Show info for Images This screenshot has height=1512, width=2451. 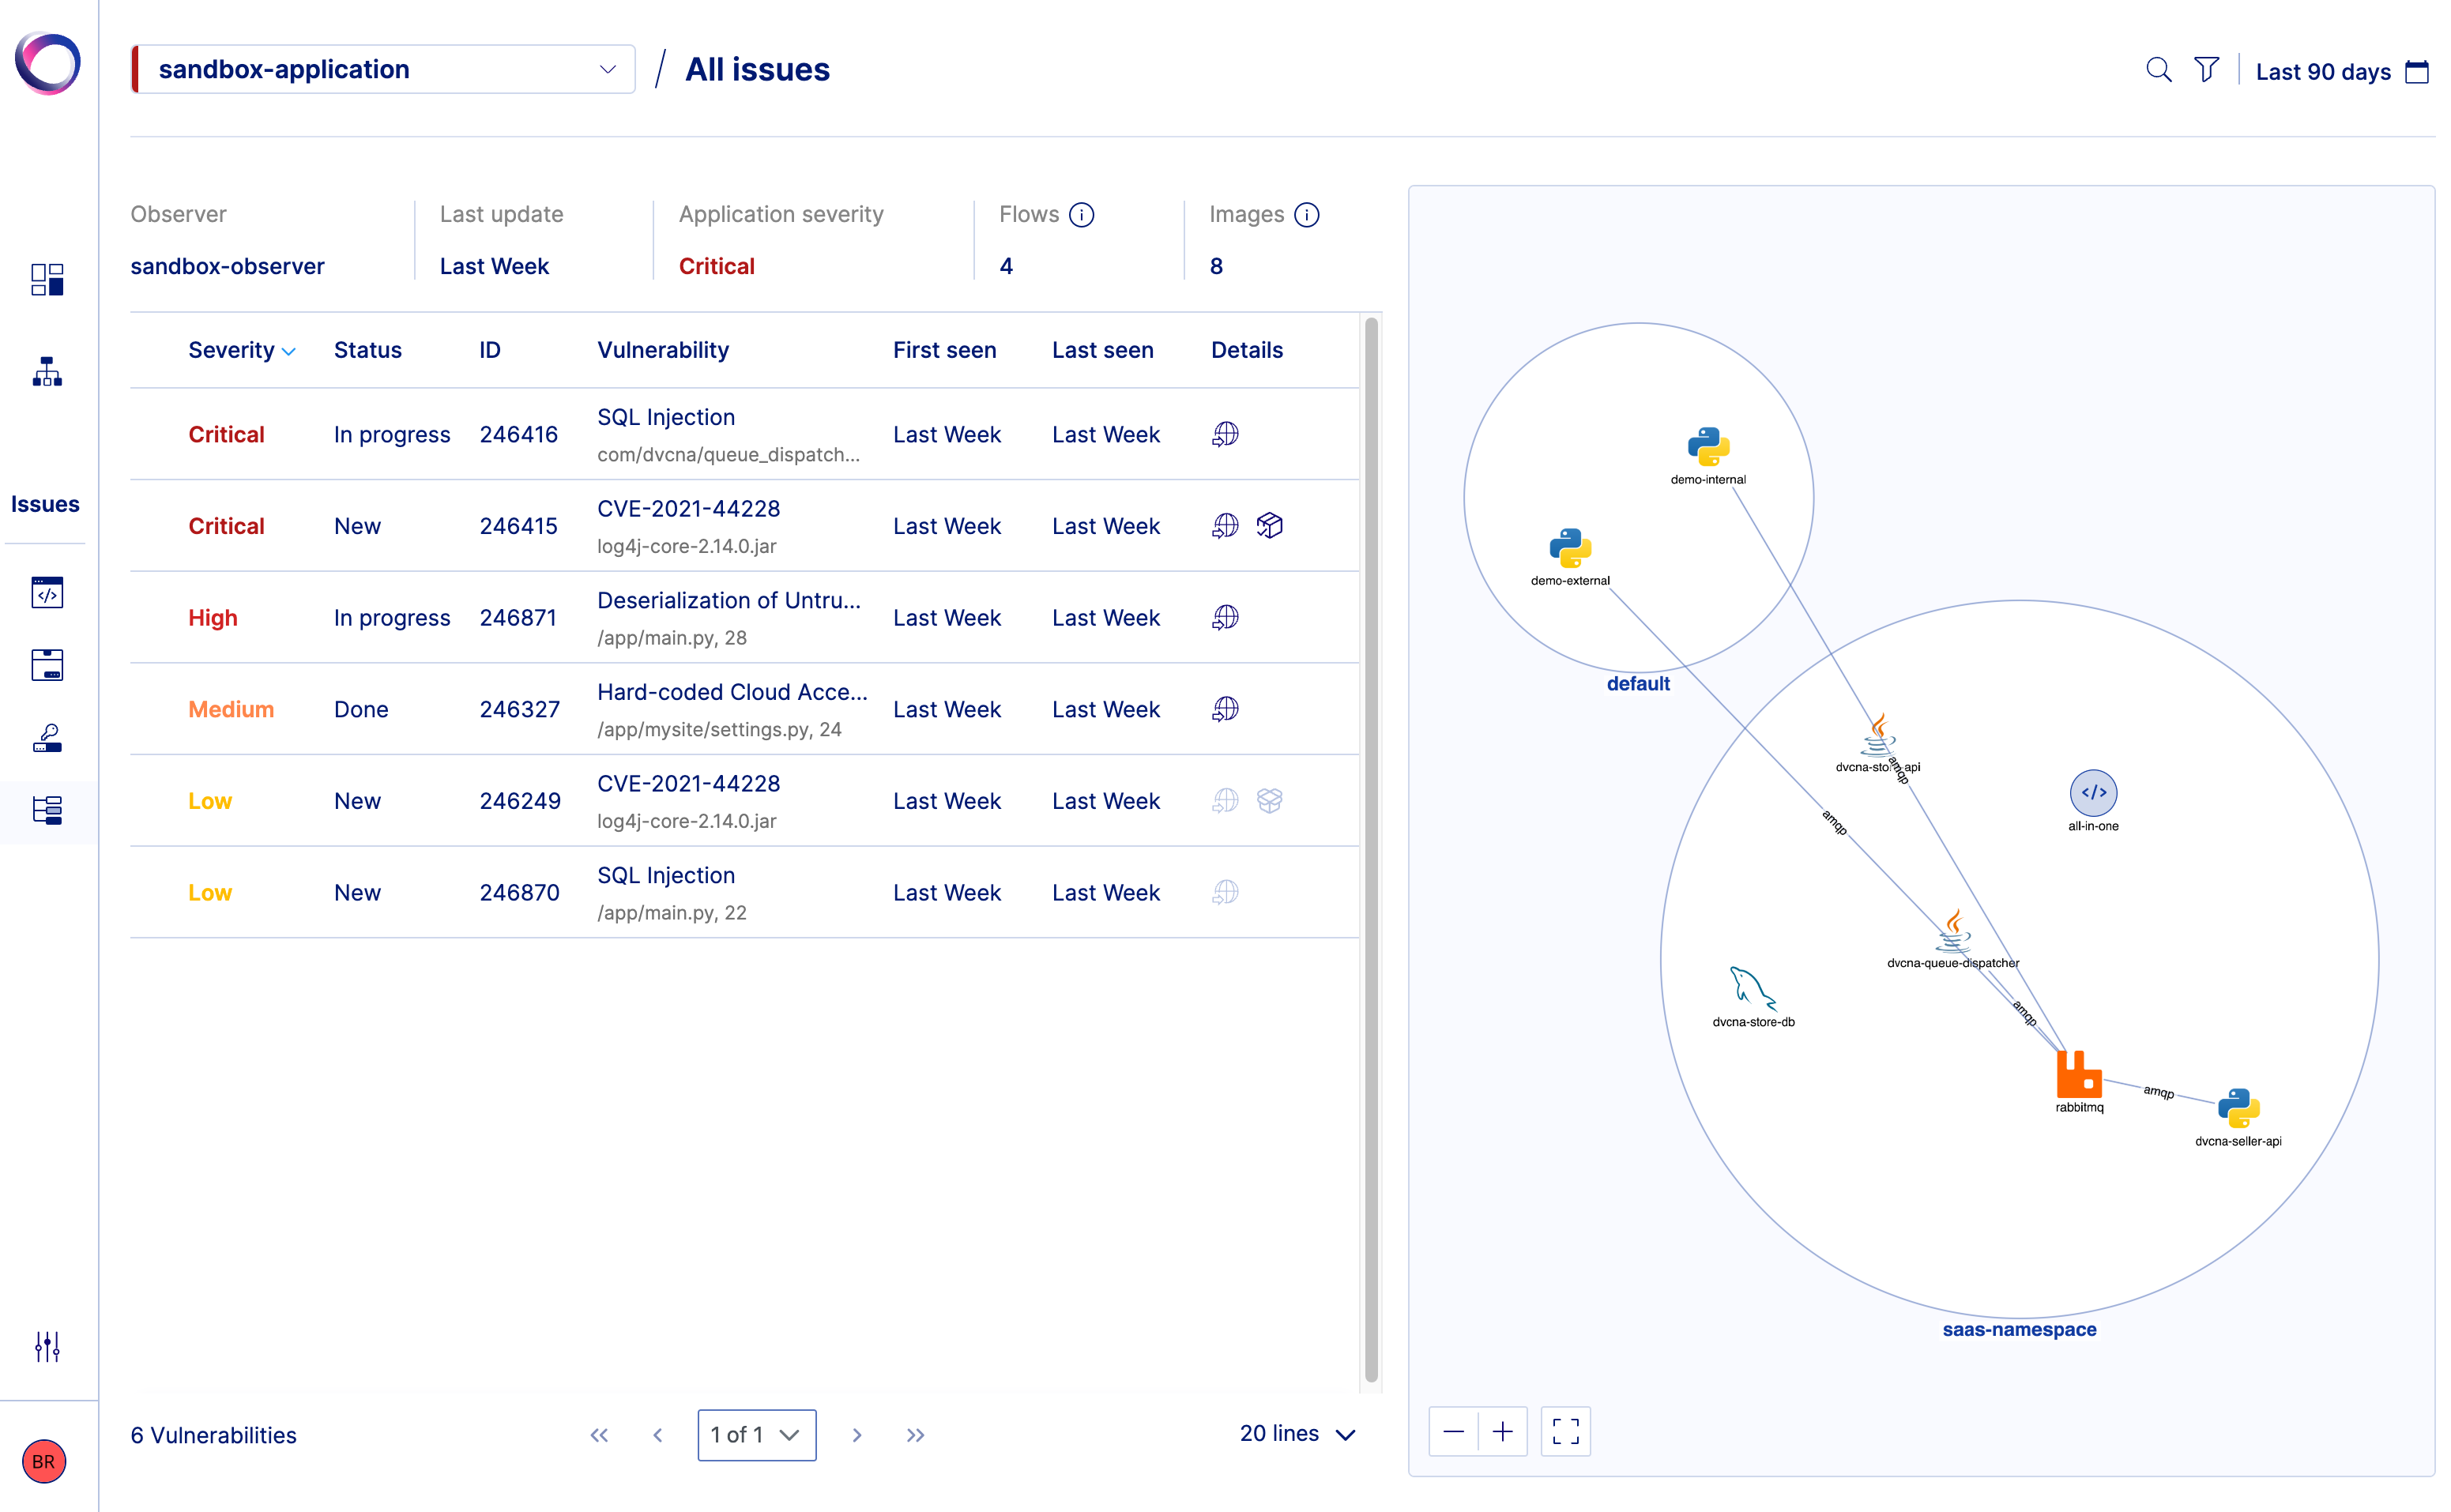(x=1306, y=215)
